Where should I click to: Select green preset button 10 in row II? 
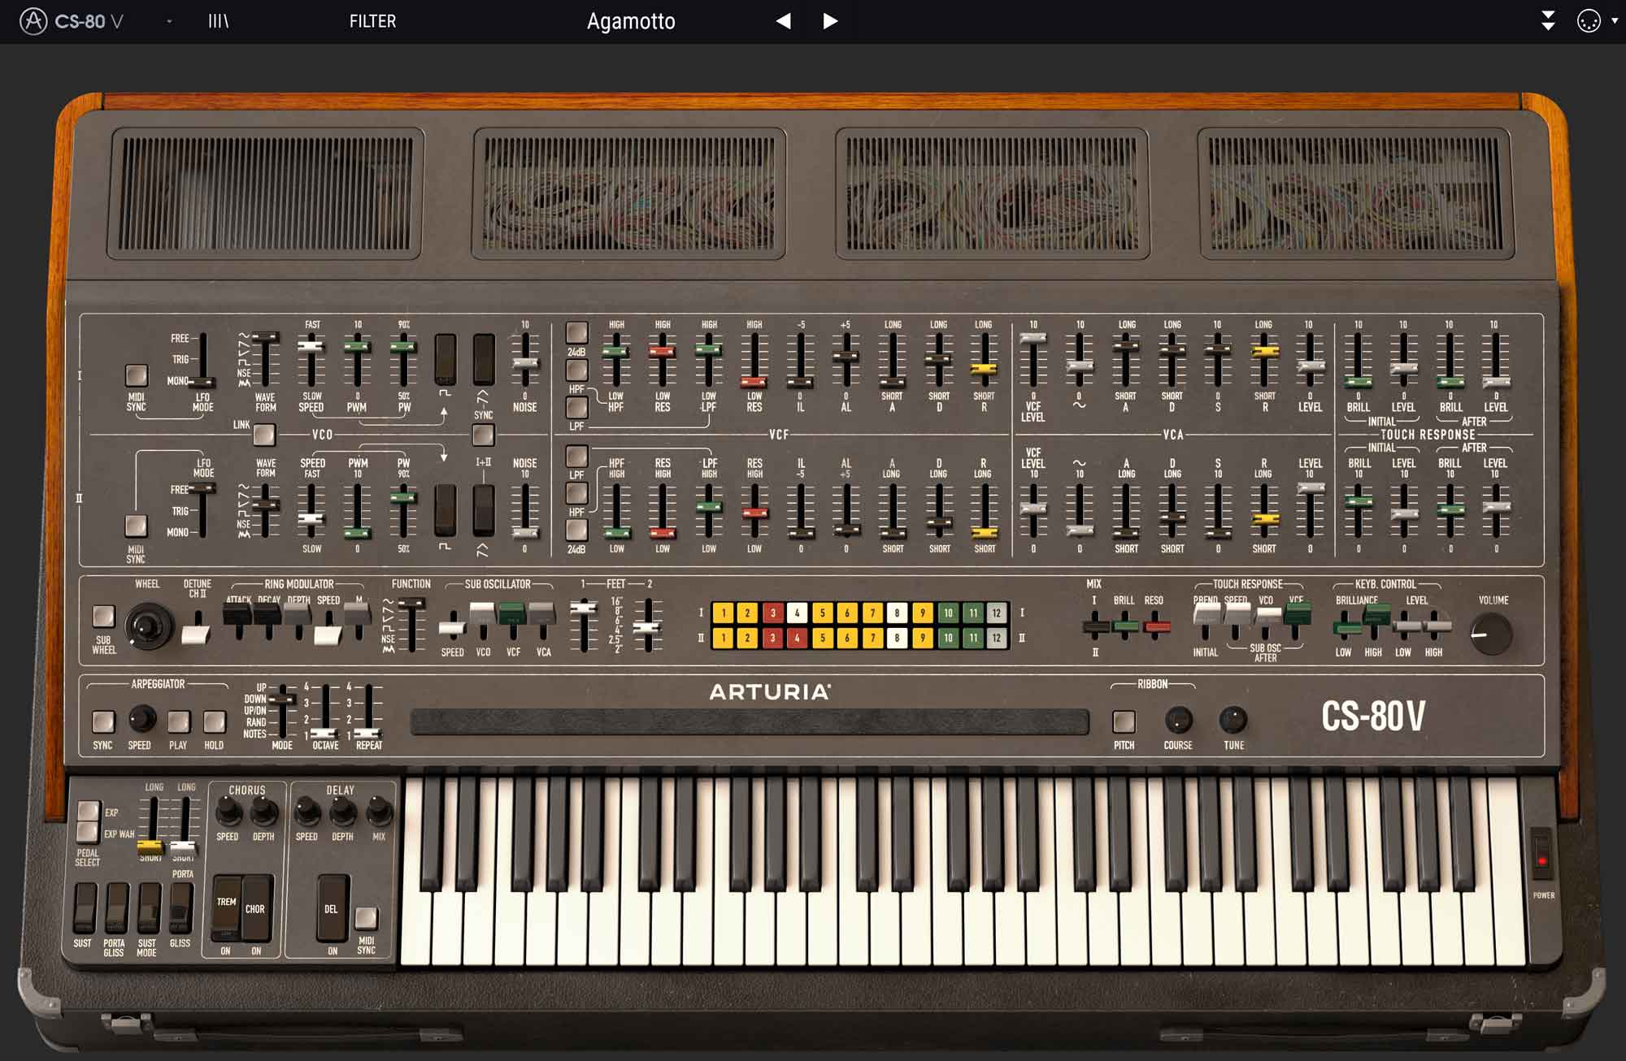(947, 638)
